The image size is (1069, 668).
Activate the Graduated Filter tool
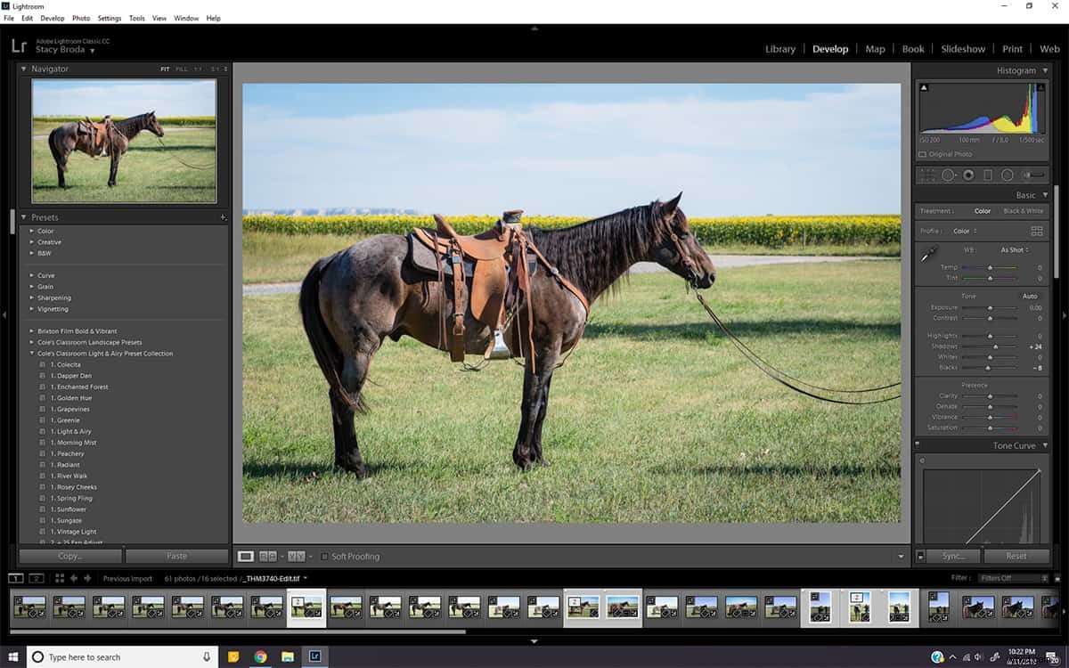[987, 175]
